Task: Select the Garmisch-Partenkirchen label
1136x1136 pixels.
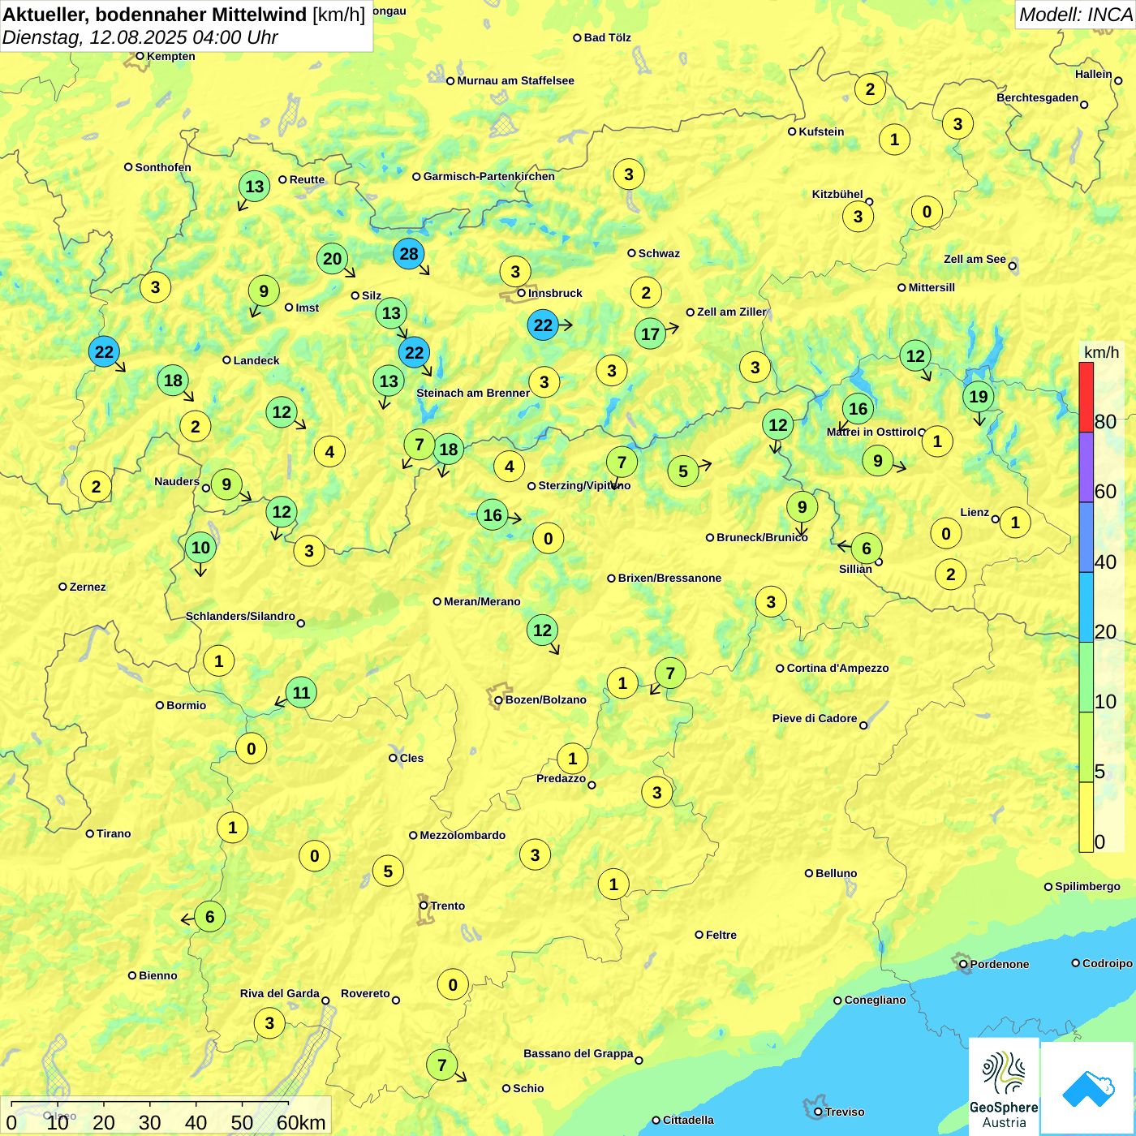Action: point(489,176)
